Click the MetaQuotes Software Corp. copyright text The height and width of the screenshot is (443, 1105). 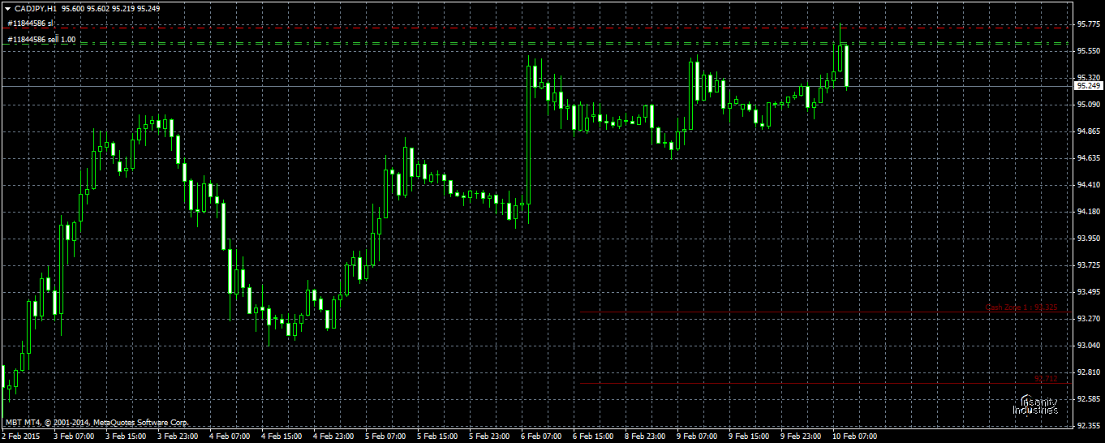pyautogui.click(x=97, y=423)
